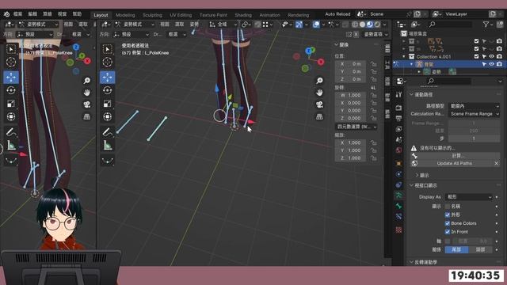This screenshot has height=285, width=507.
Task: Expand the Display subpanel under motion paths
Action: pyautogui.click(x=417, y=175)
